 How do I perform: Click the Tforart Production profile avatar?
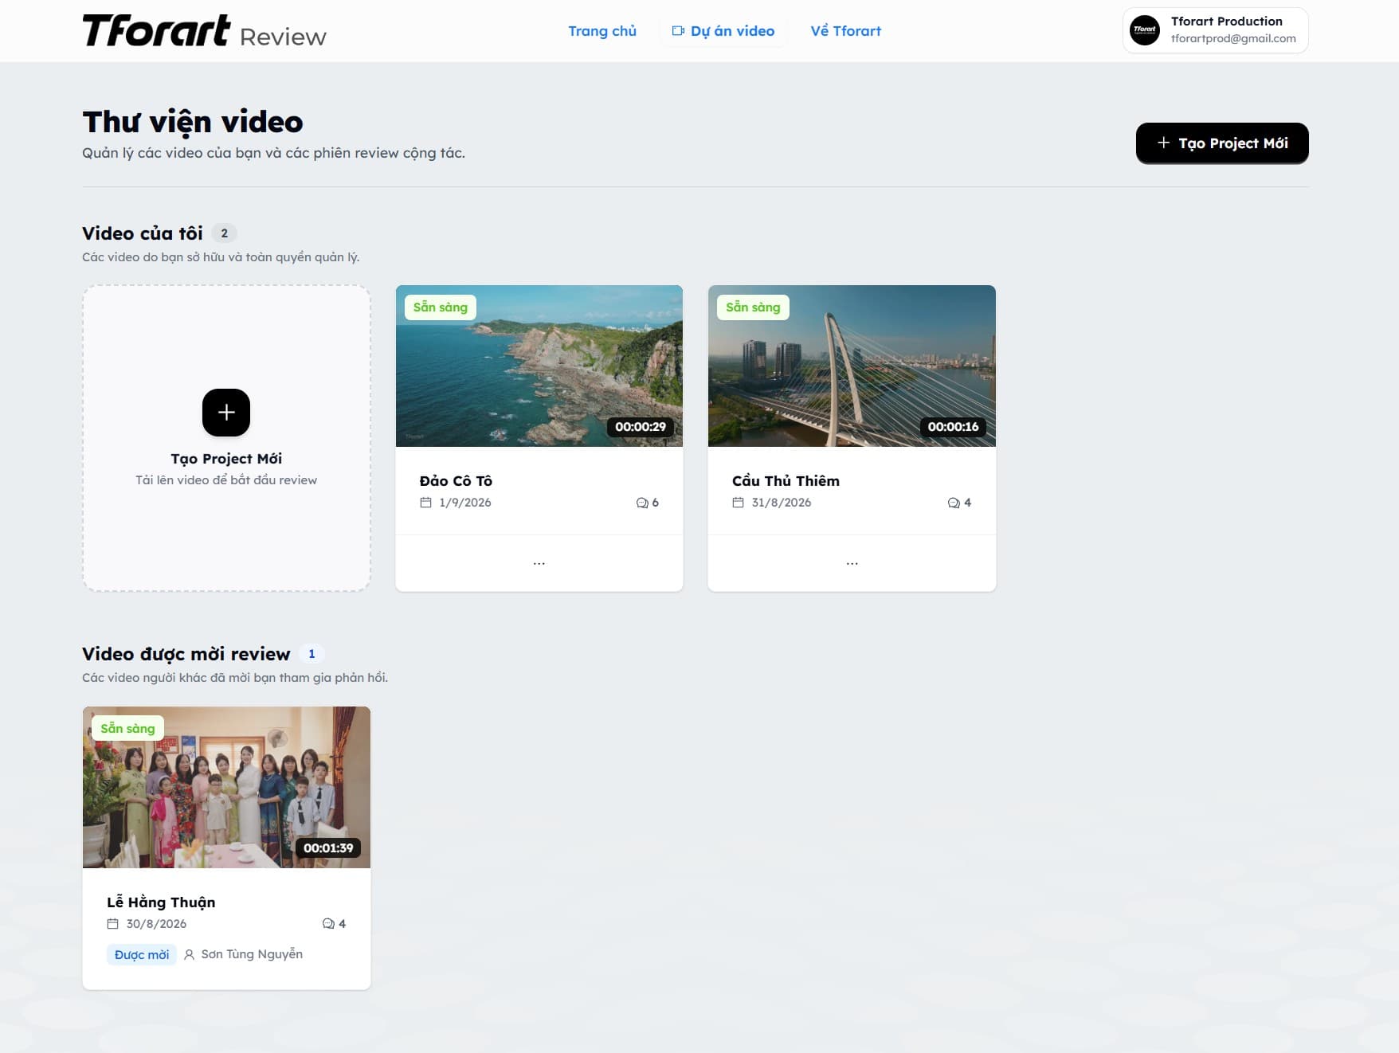point(1145,30)
